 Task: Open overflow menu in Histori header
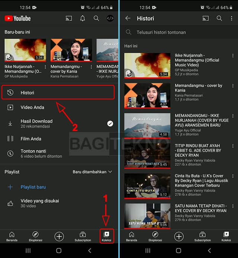231,18
